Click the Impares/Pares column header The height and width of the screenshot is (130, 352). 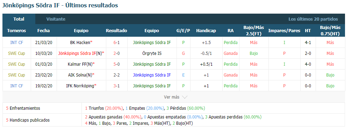pos(284,31)
